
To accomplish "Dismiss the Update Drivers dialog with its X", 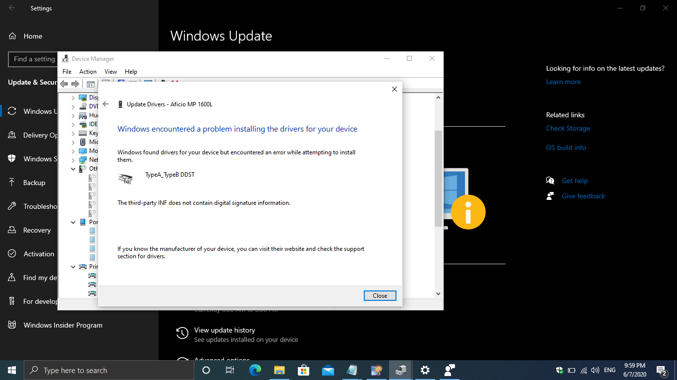I will [395, 89].
